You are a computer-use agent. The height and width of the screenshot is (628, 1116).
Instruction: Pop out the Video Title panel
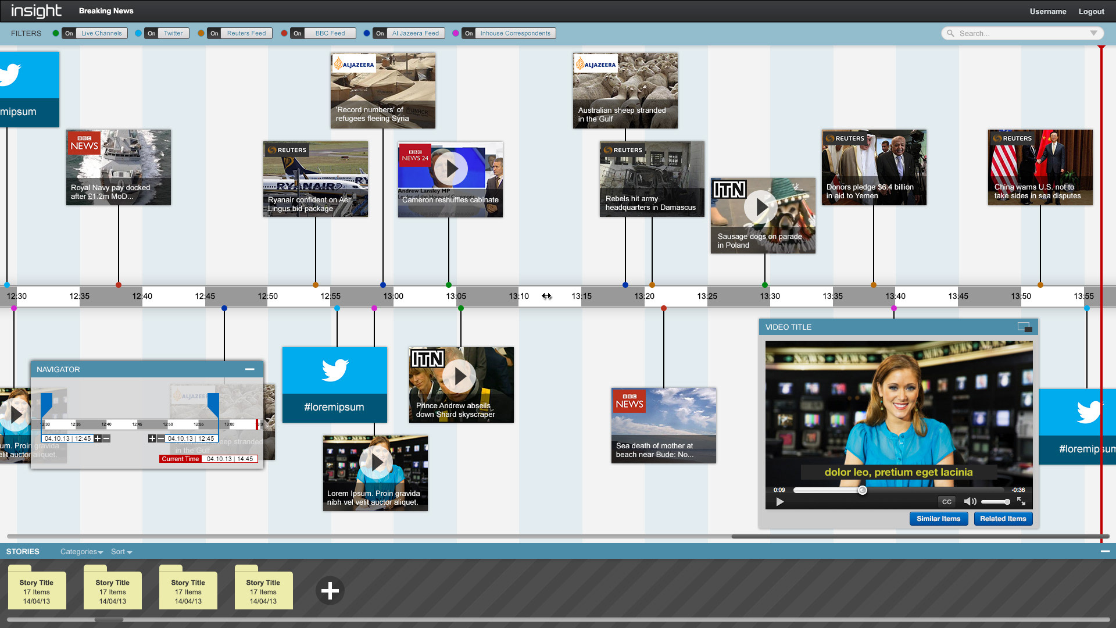(x=1024, y=327)
